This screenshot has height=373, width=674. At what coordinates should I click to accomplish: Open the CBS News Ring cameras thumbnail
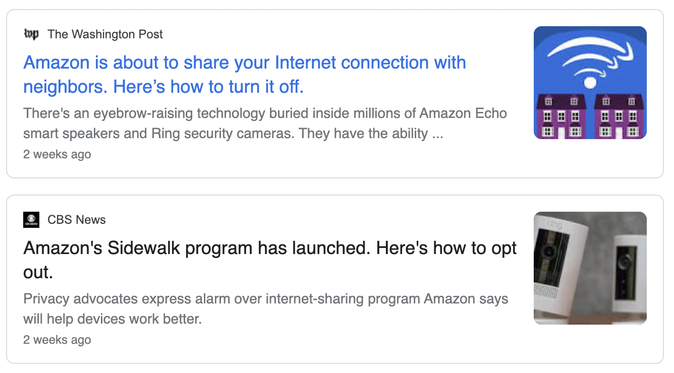590,268
